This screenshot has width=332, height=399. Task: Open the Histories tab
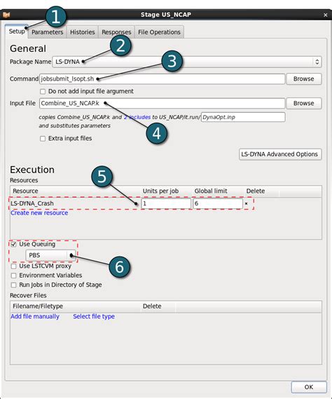click(x=83, y=32)
